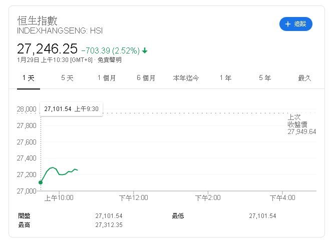Click the 27,800 y-axis label
336x247 pixels.
pyautogui.click(x=27, y=125)
